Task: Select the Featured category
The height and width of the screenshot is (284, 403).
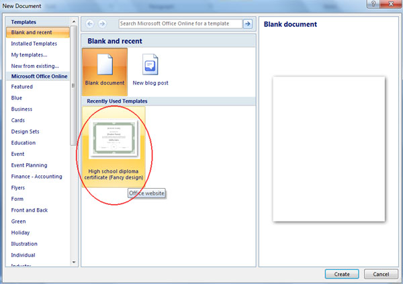Action: pos(22,87)
